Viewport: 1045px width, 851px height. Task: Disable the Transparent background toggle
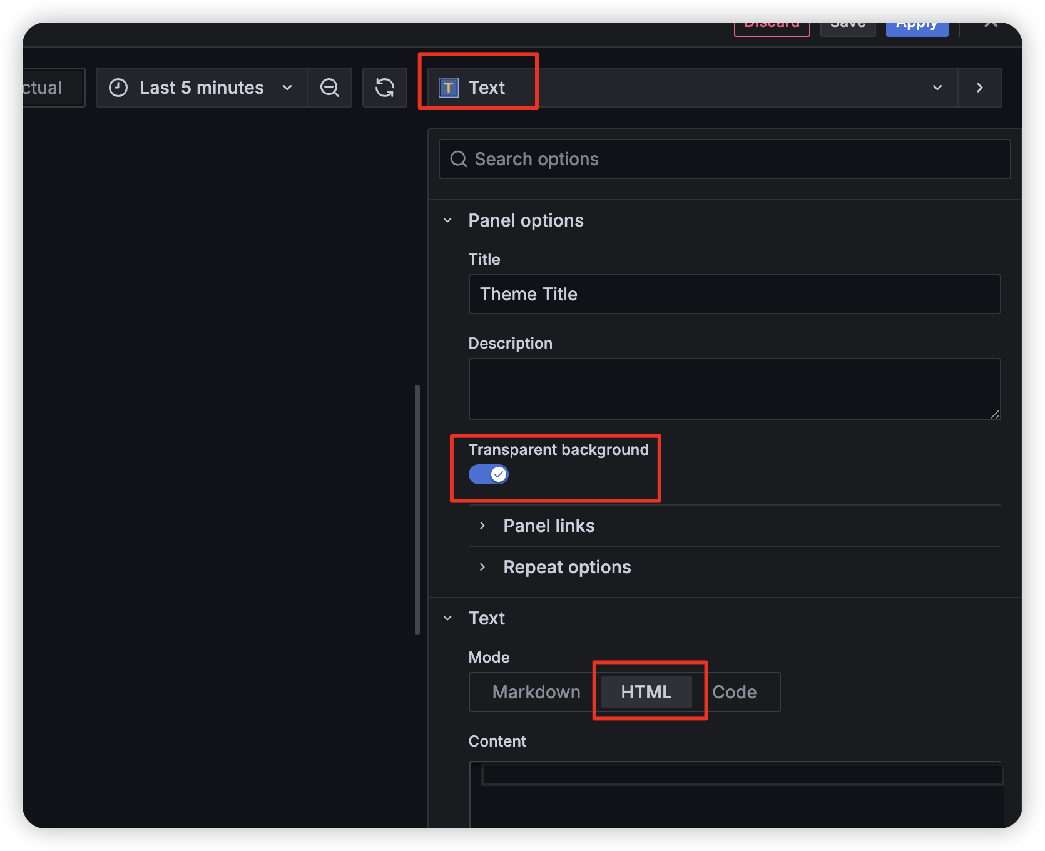(488, 474)
